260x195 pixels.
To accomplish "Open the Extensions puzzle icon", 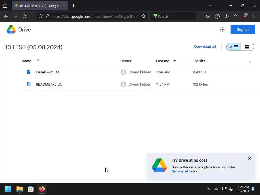I will 236,17.
